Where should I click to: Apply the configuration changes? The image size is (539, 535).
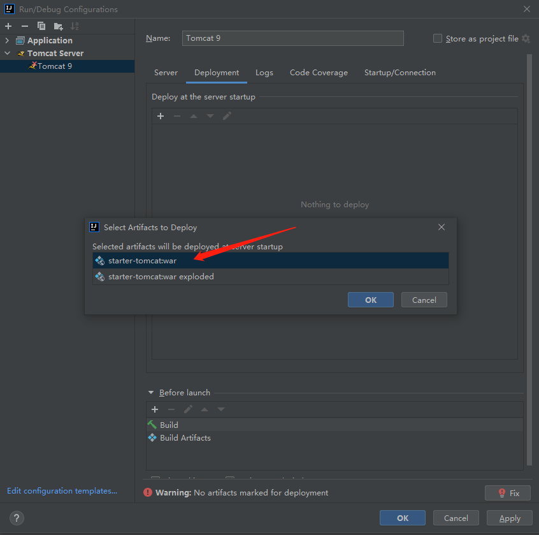coord(510,518)
